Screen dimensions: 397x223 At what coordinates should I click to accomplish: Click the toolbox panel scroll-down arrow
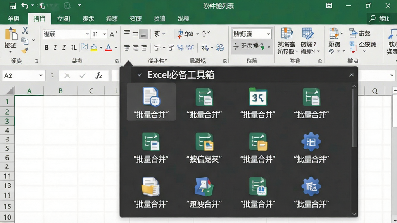[x=354, y=214]
